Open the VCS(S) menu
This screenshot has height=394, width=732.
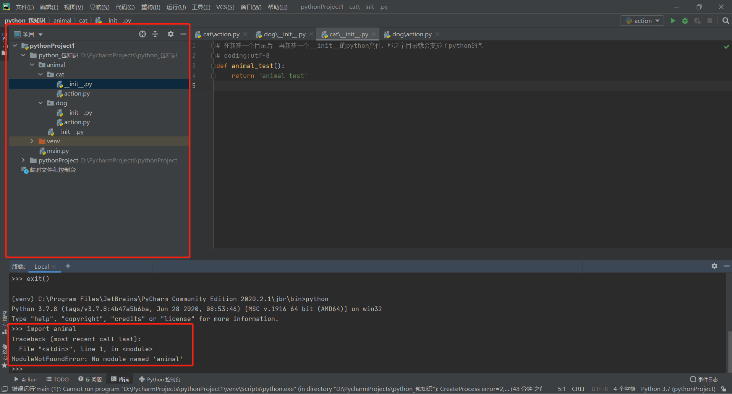tap(225, 7)
